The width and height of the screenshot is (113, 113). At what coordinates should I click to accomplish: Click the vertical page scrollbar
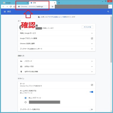click(x=111, y=40)
